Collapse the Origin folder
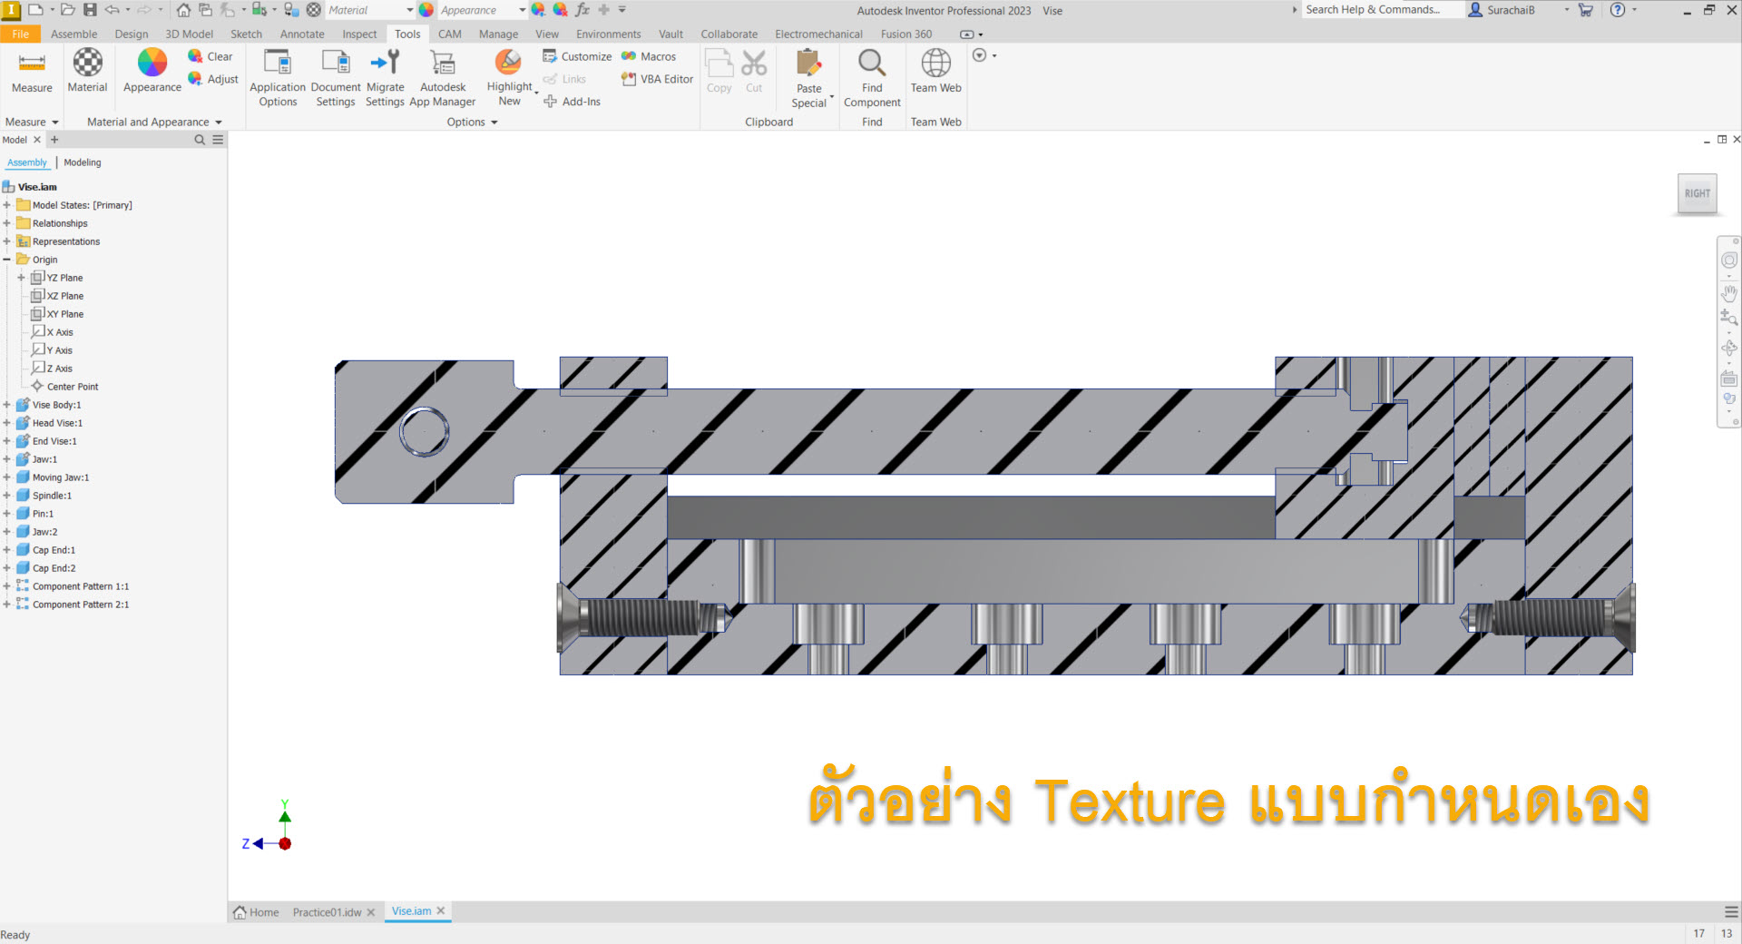 [x=6, y=260]
